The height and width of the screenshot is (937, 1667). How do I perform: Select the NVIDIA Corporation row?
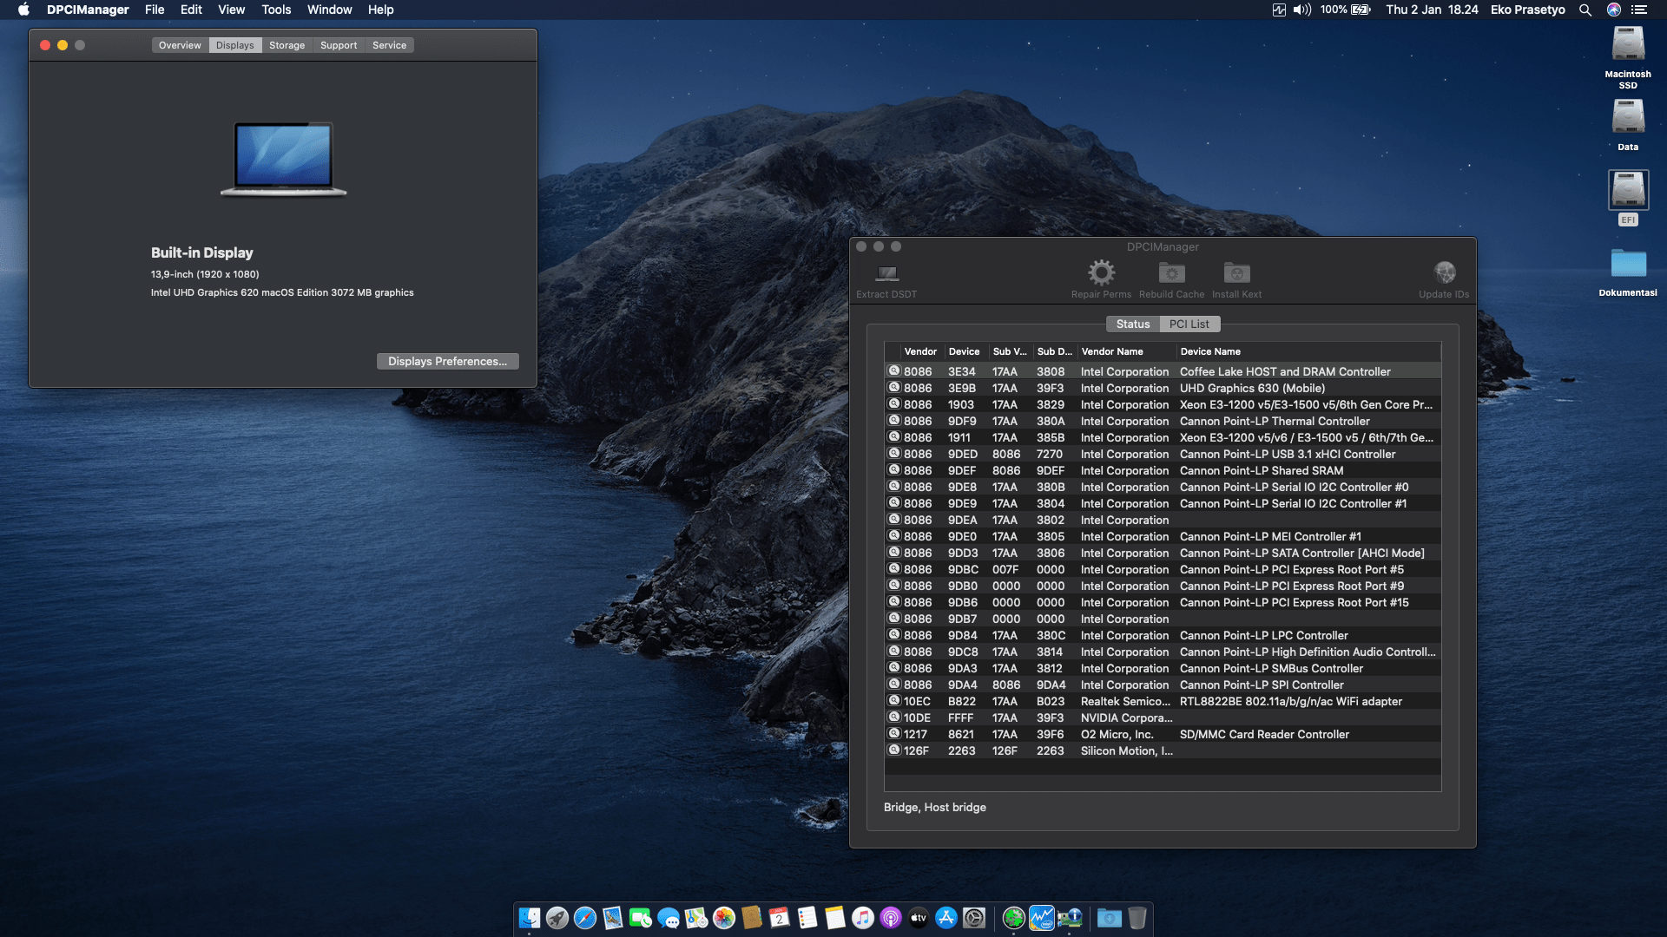pyautogui.click(x=1163, y=717)
